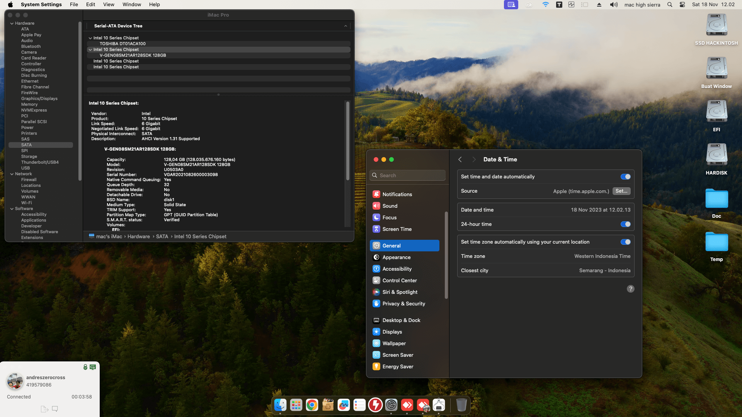Viewport: 742px width, 417px height.
Task: Collapse the Hardware section in System Information sidebar
Action: [12, 24]
